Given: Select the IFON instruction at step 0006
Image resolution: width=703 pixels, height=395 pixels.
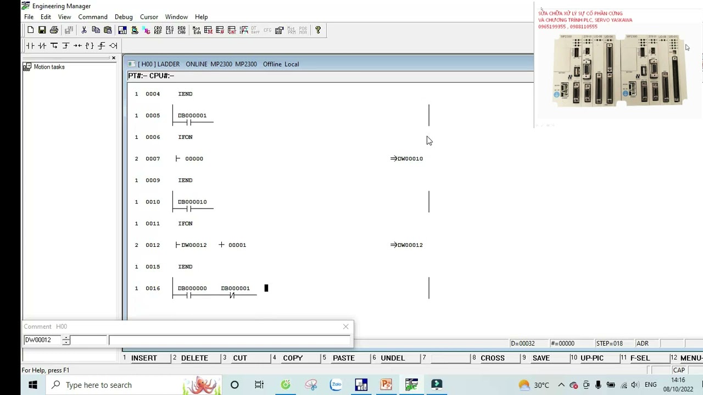Looking at the screenshot, I should [185, 137].
